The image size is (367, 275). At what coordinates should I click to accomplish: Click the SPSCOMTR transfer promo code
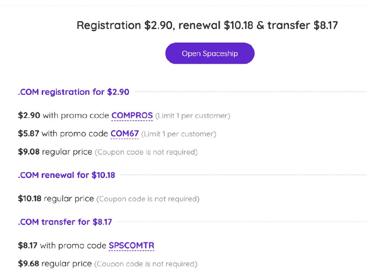[131, 246]
